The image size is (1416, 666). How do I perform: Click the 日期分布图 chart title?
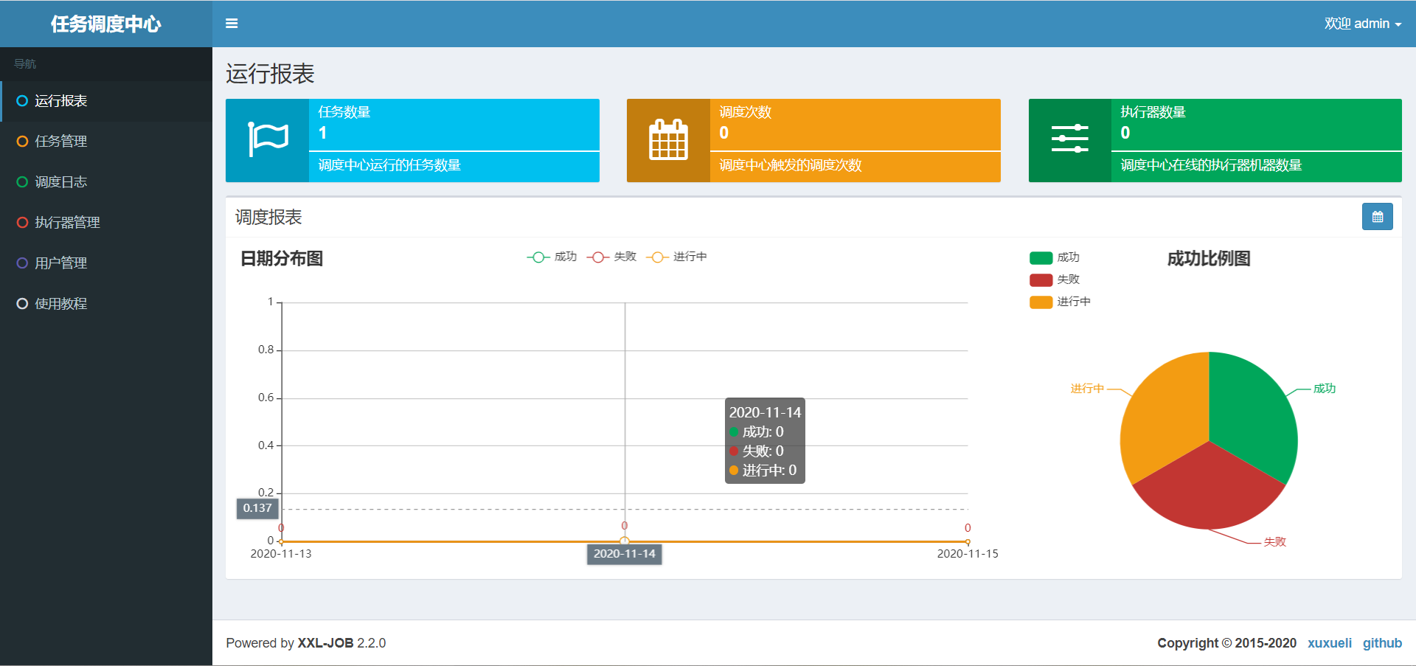click(x=282, y=259)
